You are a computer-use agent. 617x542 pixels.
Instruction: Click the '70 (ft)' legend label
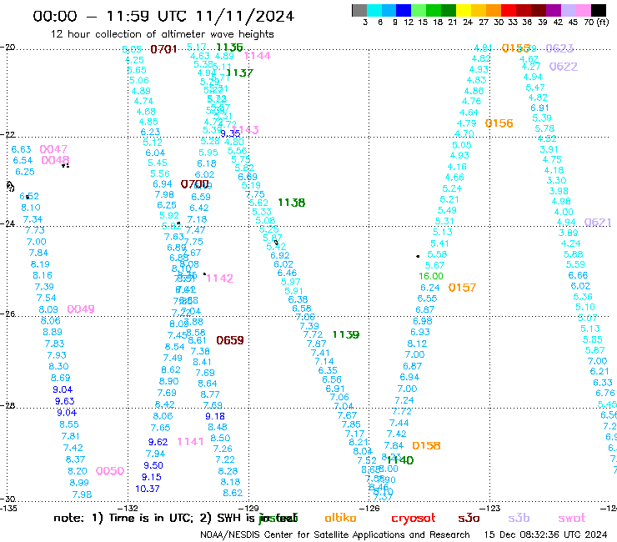pyautogui.click(x=596, y=22)
